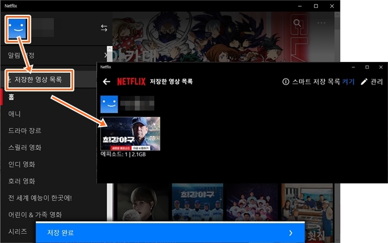This screenshot has height=243, width=388.
Task: Click the 저장 완료 notification bar
Action: (170, 233)
